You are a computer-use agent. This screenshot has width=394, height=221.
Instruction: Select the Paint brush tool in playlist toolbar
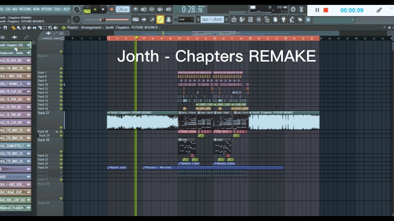tap(18, 28)
